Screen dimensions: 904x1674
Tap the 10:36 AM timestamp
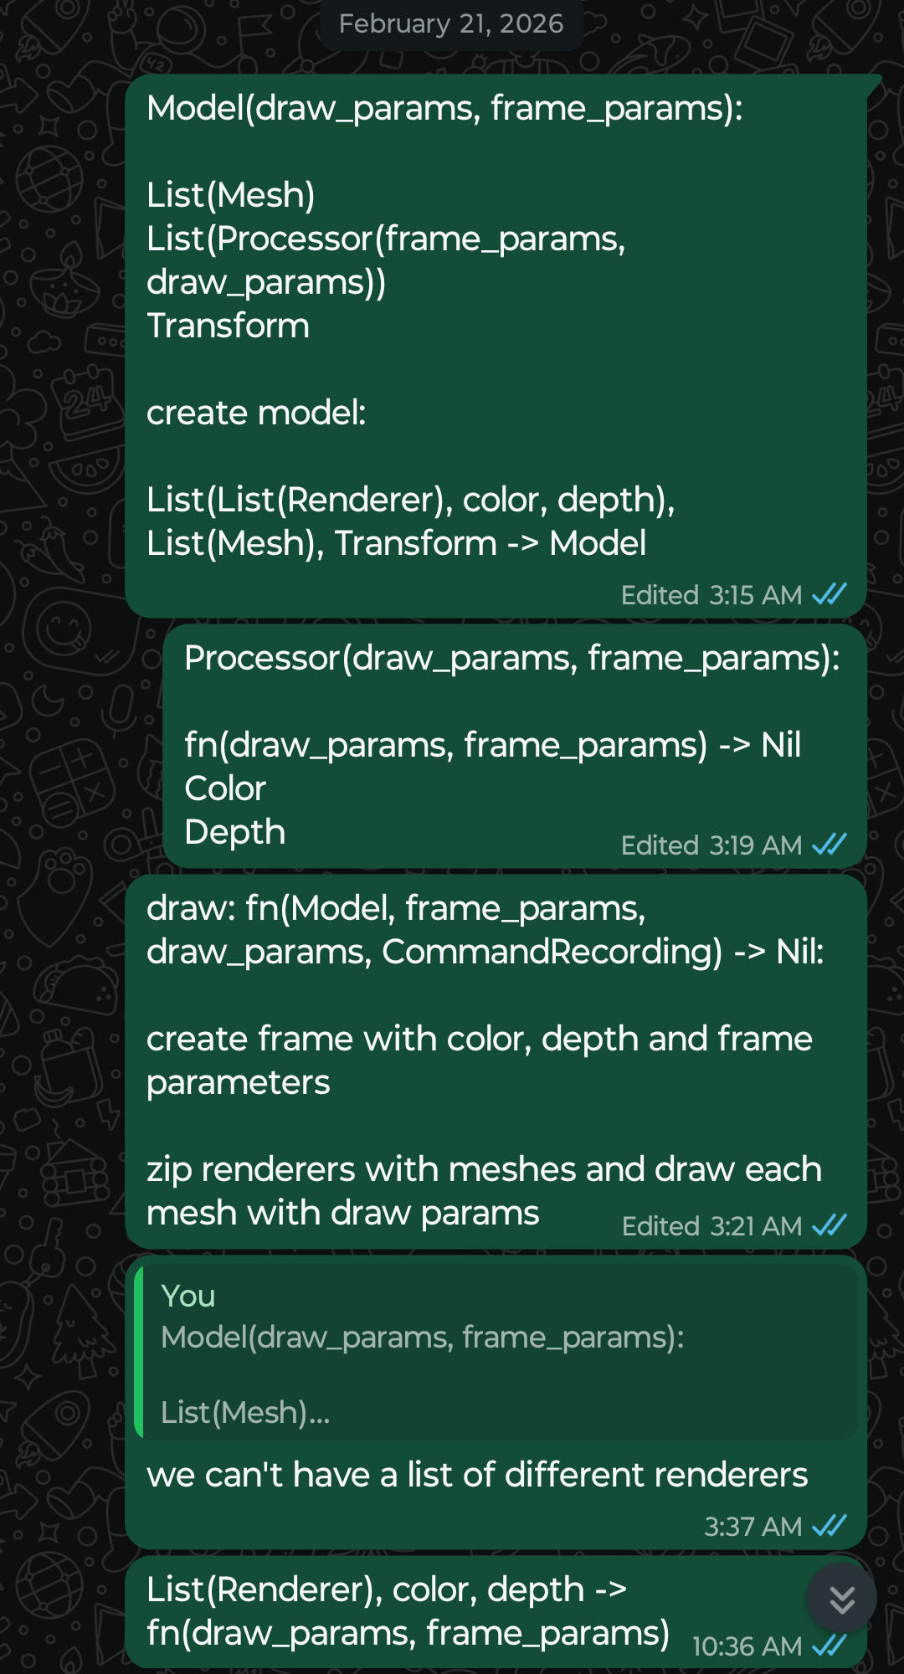pos(747,1646)
